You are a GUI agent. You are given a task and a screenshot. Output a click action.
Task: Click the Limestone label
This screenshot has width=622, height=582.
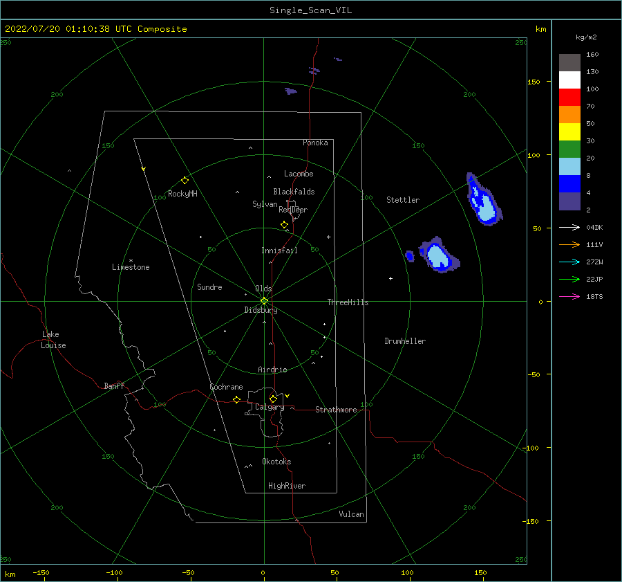131,267
